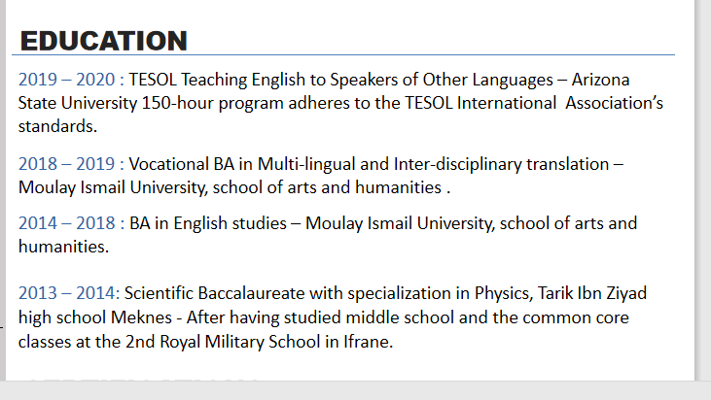
Task: Place cursor on the word standards
Action: point(54,126)
